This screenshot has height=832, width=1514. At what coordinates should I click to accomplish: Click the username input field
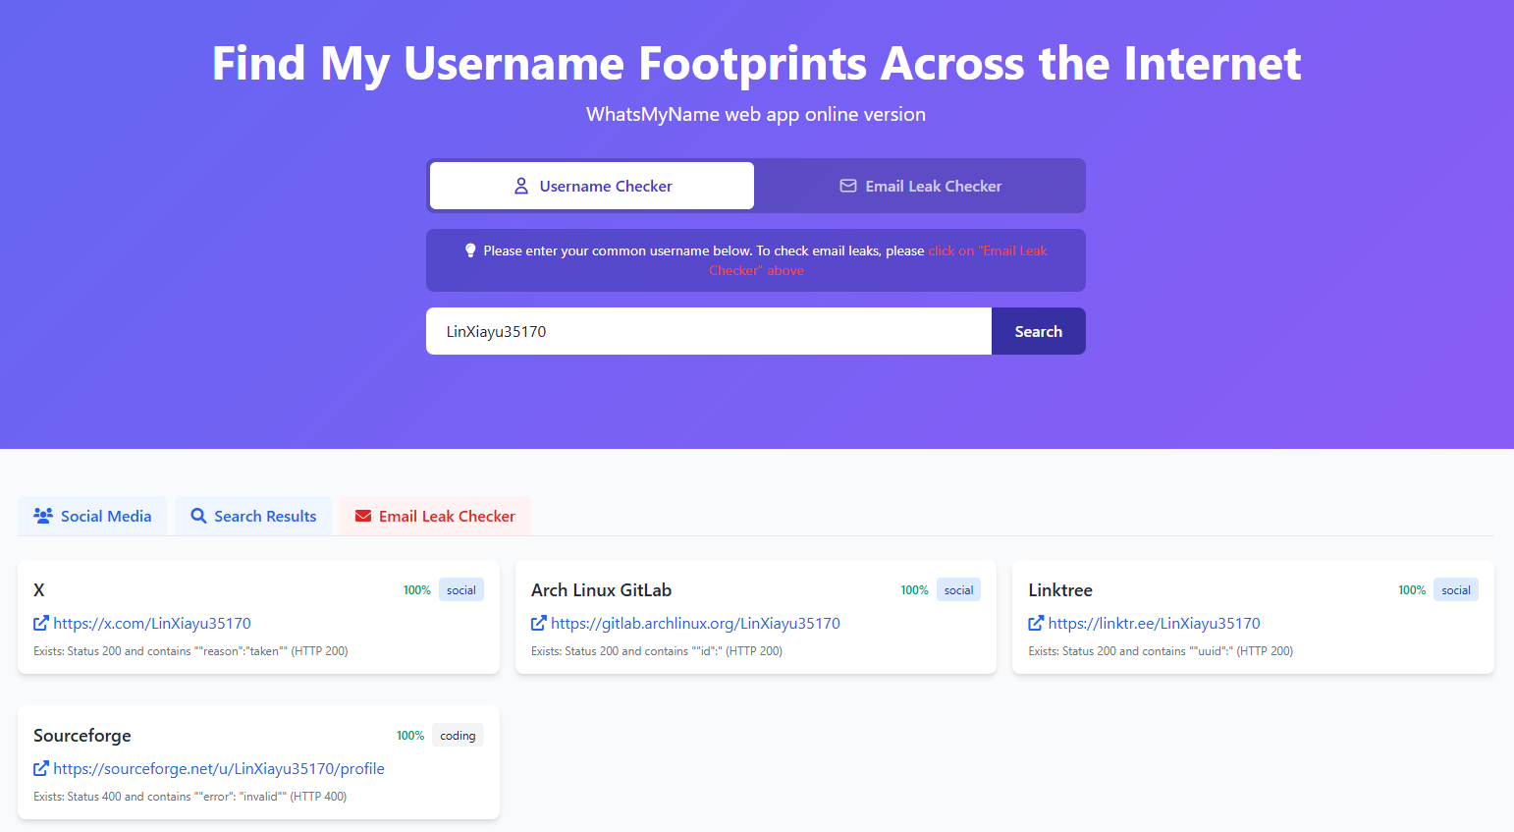708,331
